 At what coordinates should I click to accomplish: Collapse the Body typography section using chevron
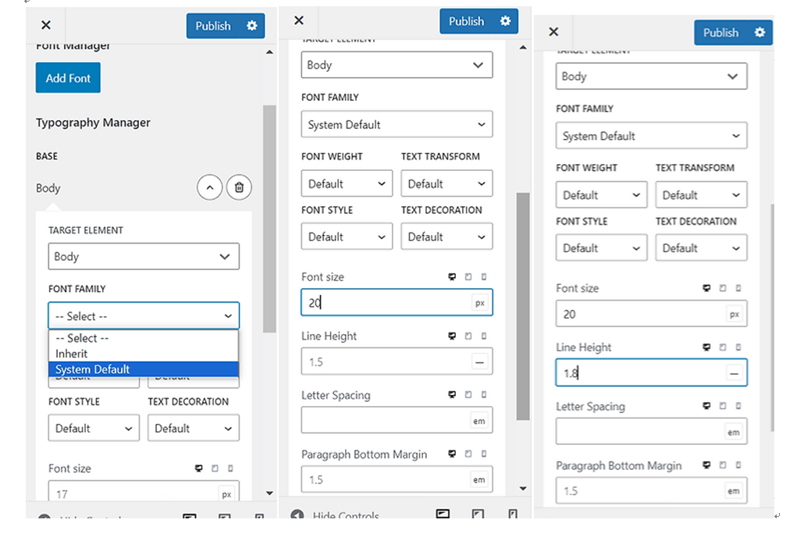coord(209,187)
